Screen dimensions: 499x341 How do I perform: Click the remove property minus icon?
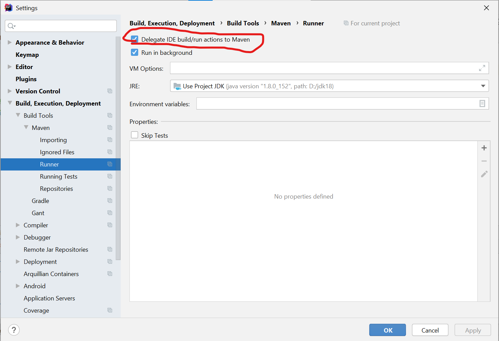tap(484, 161)
